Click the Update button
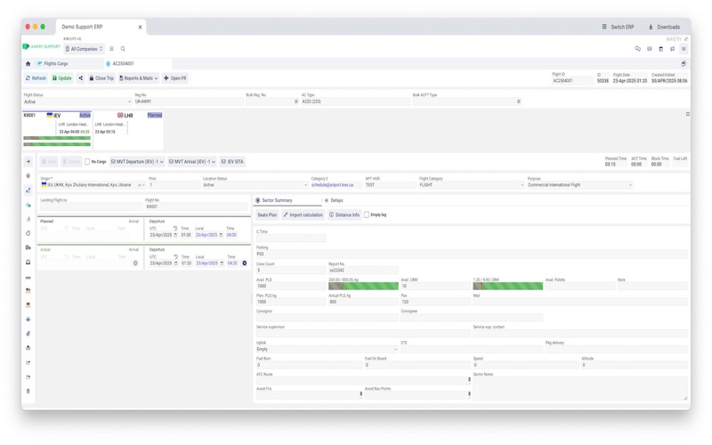This screenshot has height=445, width=712. (x=61, y=78)
